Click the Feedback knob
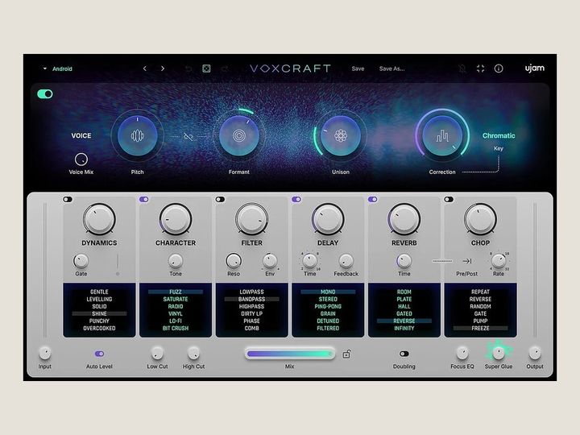 pos(346,261)
